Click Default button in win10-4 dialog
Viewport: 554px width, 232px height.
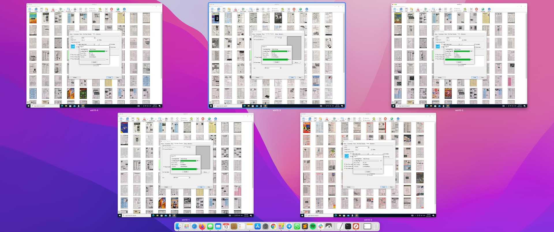75,77
